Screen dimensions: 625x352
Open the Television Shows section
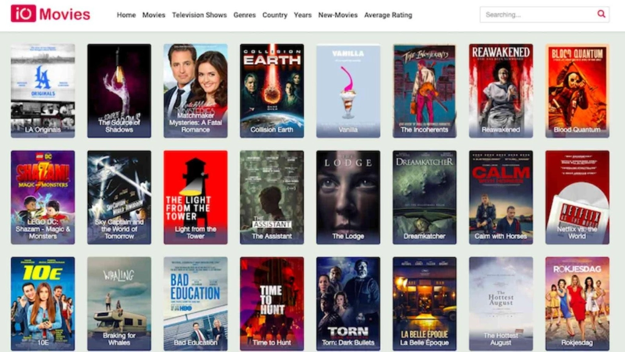[200, 15]
